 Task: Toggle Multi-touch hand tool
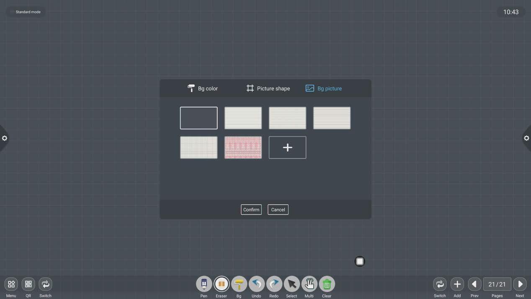coord(309,284)
